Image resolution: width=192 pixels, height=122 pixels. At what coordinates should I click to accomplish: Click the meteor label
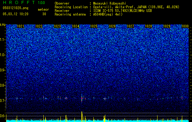(x=43, y=9)
